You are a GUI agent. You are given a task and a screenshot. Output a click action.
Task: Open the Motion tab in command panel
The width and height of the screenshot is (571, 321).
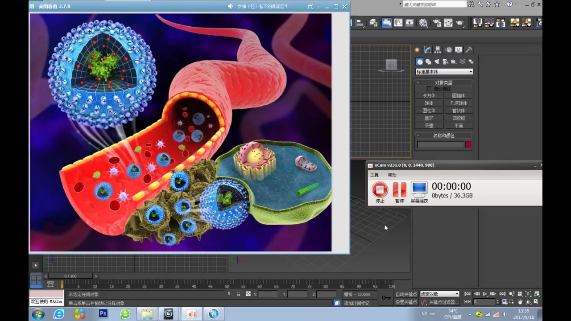point(449,50)
